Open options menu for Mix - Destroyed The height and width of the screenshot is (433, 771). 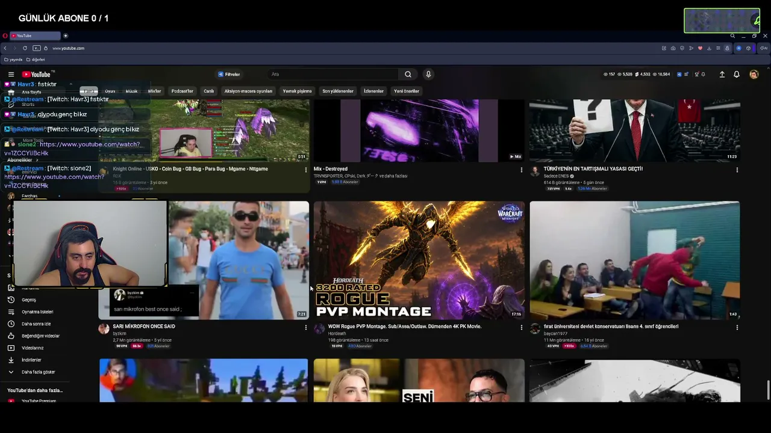(521, 170)
